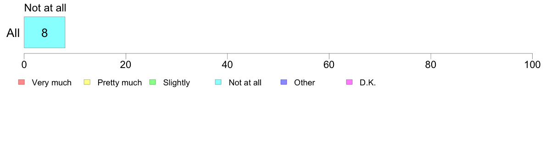Click the red Very much legend swatch
The image size is (545, 168).
22,82
